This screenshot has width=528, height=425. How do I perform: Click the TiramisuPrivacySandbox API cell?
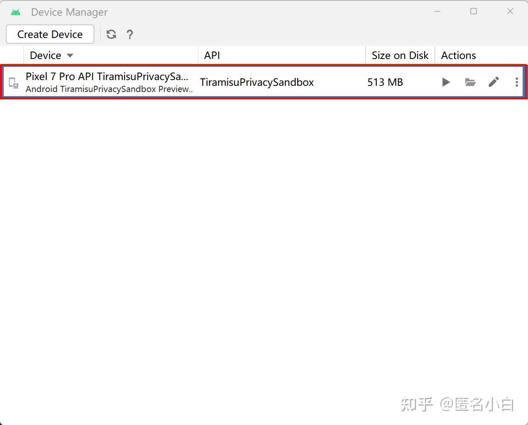coord(257,82)
